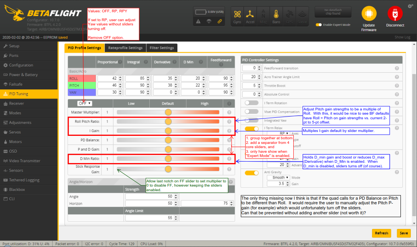Open OSD in the sidebar
The image size is (417, 247).
pyautogui.click(x=29, y=151)
